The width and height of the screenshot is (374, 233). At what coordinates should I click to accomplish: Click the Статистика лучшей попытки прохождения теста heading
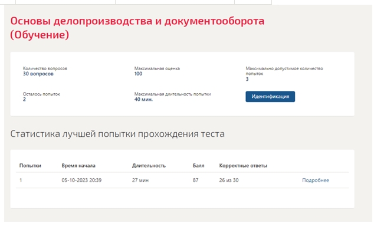point(117,134)
